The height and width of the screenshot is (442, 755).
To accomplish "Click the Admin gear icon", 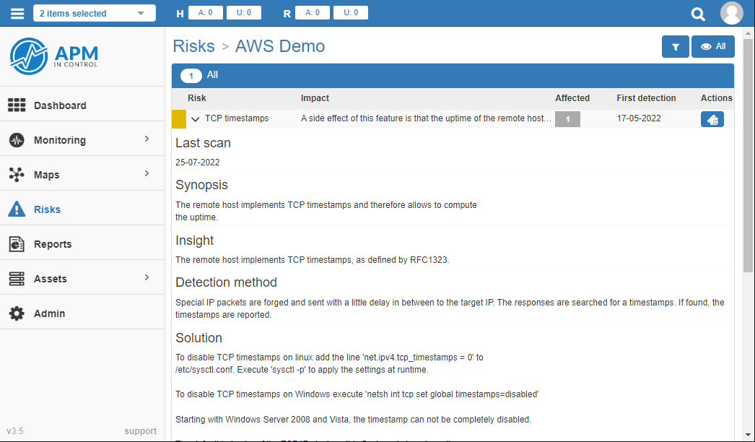I will [x=16, y=313].
